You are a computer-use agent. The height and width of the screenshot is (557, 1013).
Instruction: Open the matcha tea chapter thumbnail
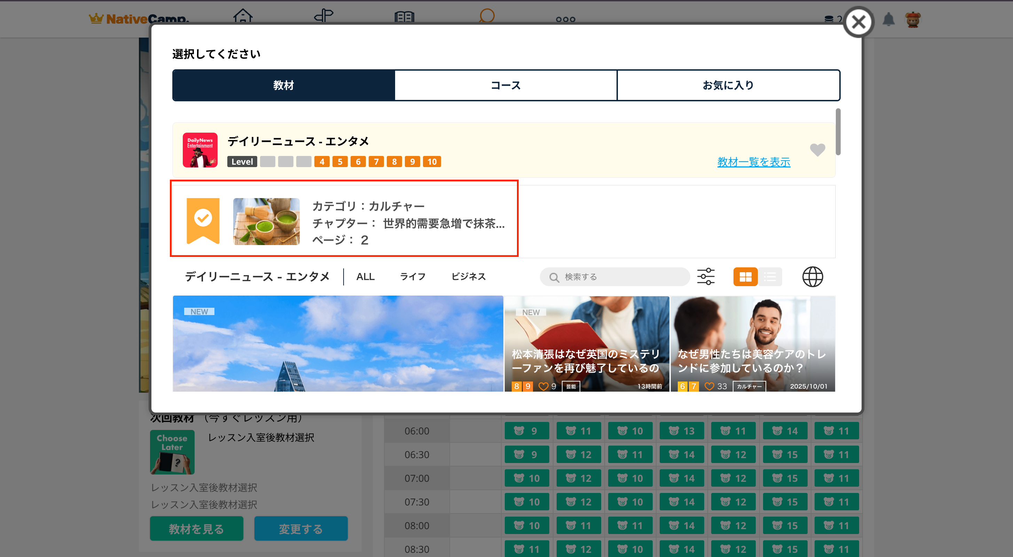click(x=266, y=221)
